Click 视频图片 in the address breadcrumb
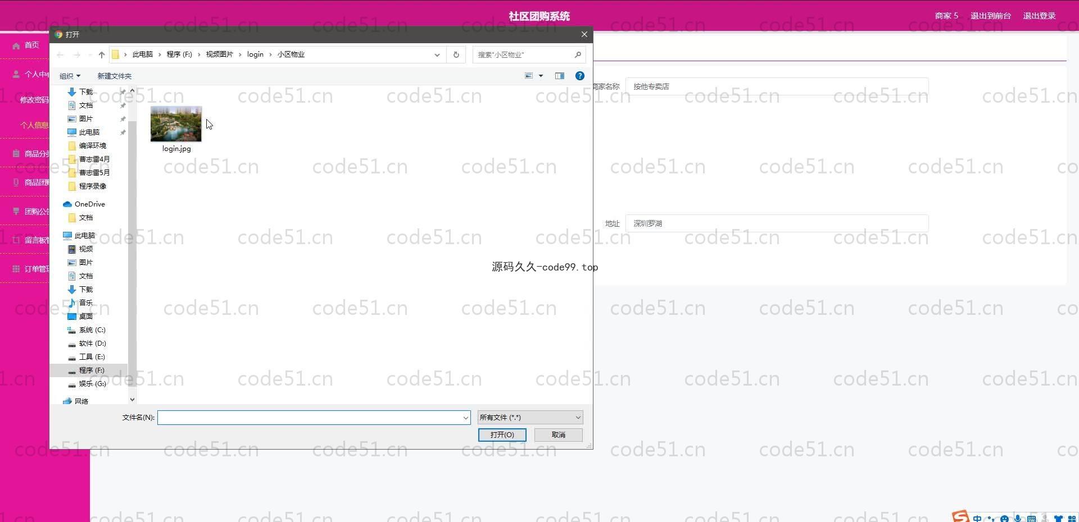The image size is (1079, 522). point(219,54)
